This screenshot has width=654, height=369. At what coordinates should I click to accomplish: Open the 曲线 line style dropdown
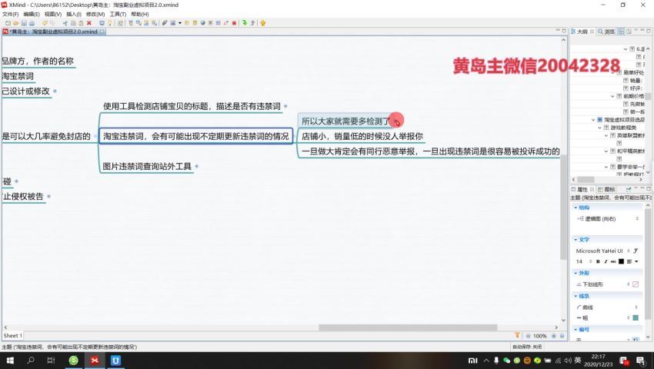pos(636,307)
